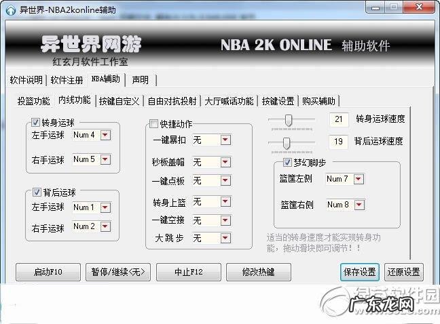Image resolution: width=440 pixels, height=324 pixels.
Task: Go to the 购买辅助 tab
Action: point(318,101)
